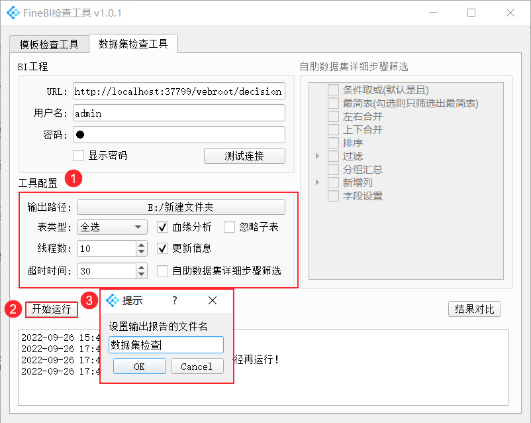Switch to the 模板检查工具 tab
The height and width of the screenshot is (423, 531).
pyautogui.click(x=49, y=44)
